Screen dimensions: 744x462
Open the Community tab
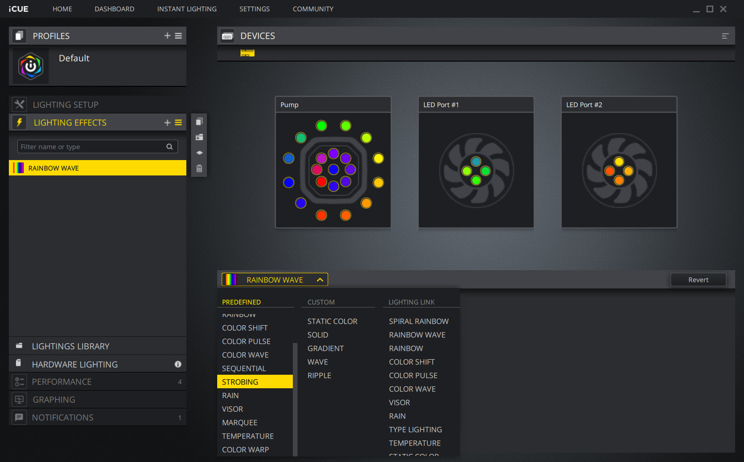point(313,9)
